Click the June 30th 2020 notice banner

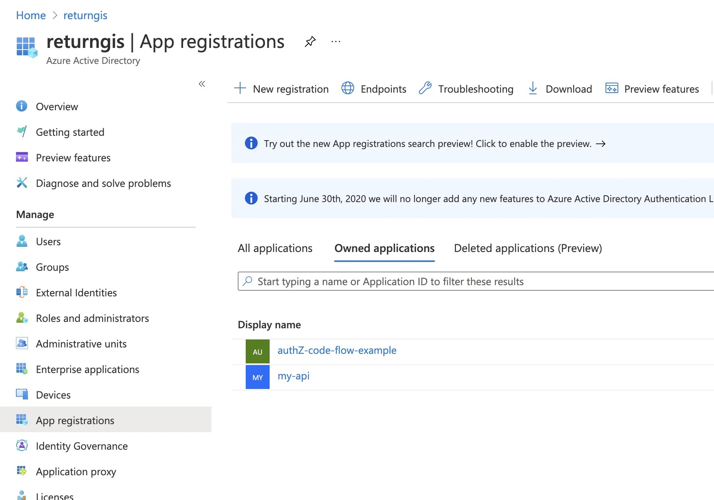(x=472, y=198)
